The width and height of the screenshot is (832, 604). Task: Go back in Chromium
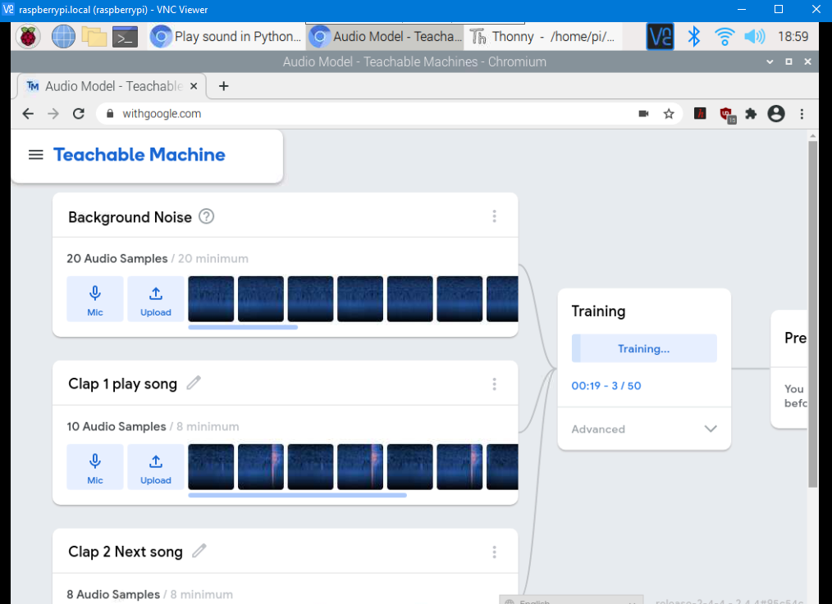click(28, 113)
